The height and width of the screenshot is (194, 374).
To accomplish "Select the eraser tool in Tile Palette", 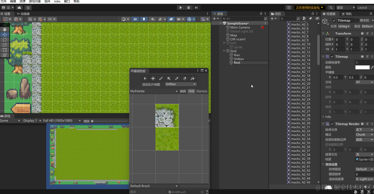I will click(185, 78).
